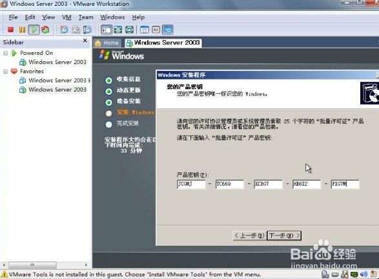Close the Sidebar with the X
The image size is (379, 279).
pos(85,41)
